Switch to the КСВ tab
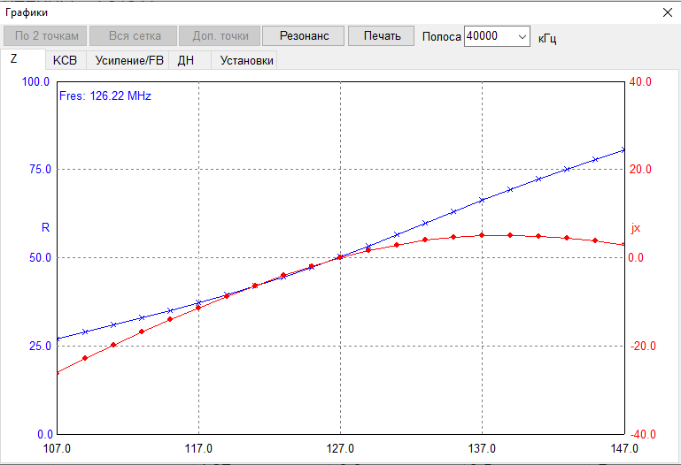Viewport: 681px width, 465px height. [66, 60]
